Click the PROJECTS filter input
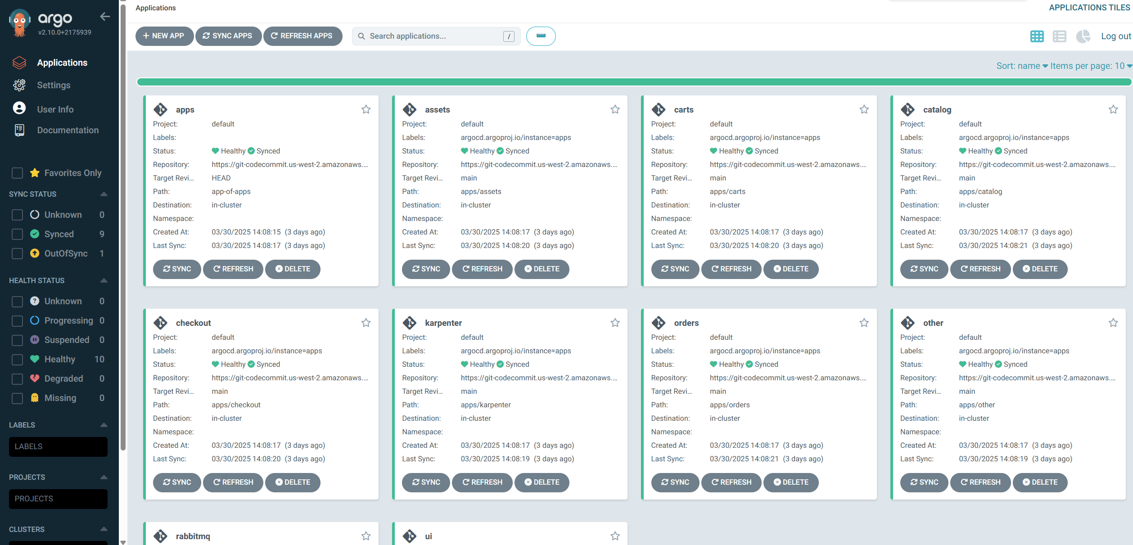 tap(58, 499)
